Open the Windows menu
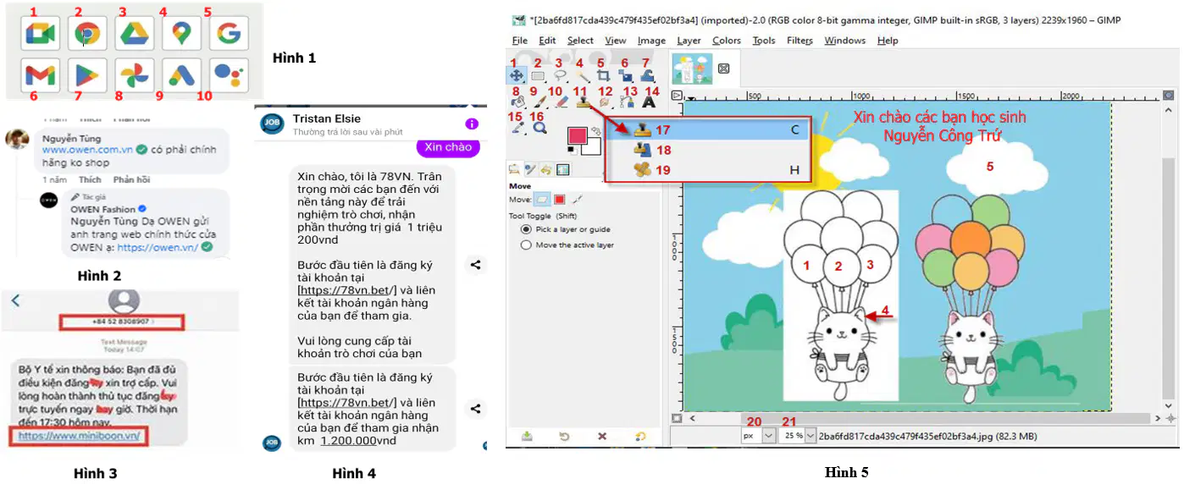 pos(845,41)
